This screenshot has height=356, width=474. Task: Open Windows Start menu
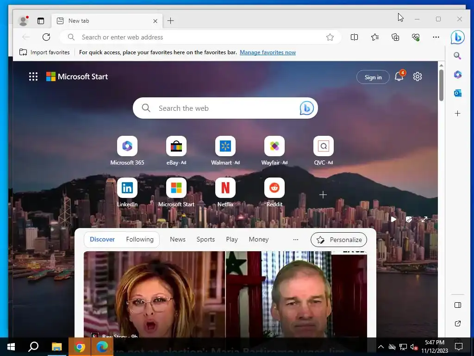(x=11, y=347)
